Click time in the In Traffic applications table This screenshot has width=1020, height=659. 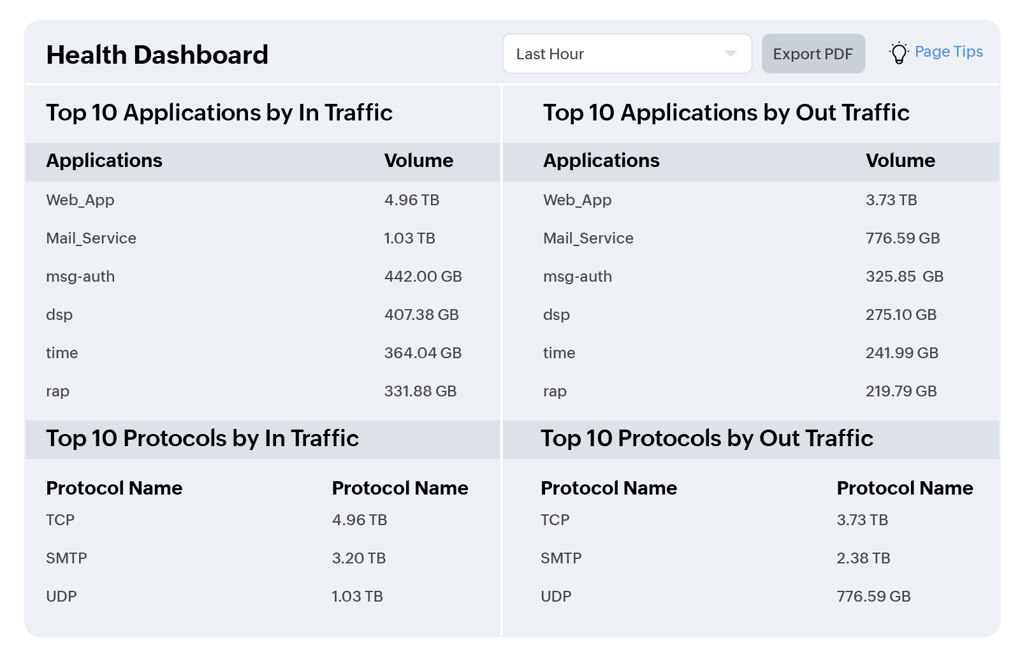(x=62, y=353)
